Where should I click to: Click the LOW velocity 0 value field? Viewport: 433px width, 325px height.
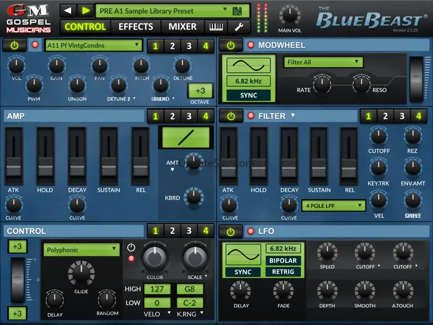click(157, 303)
